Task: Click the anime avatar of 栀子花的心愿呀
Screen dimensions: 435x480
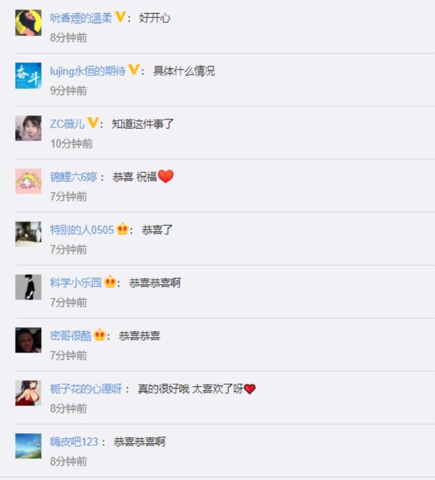Action: (x=29, y=394)
